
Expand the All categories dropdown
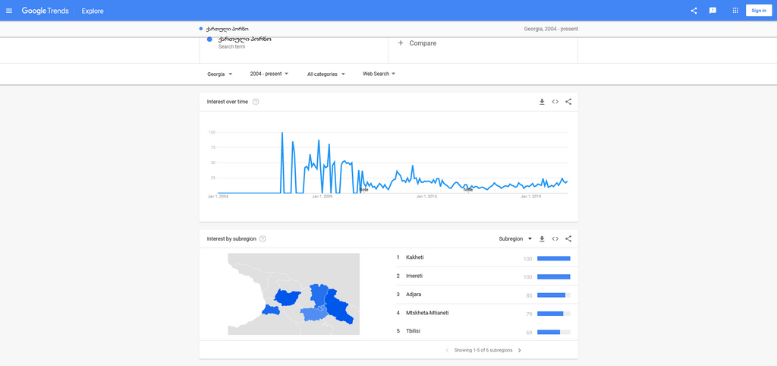click(x=326, y=74)
